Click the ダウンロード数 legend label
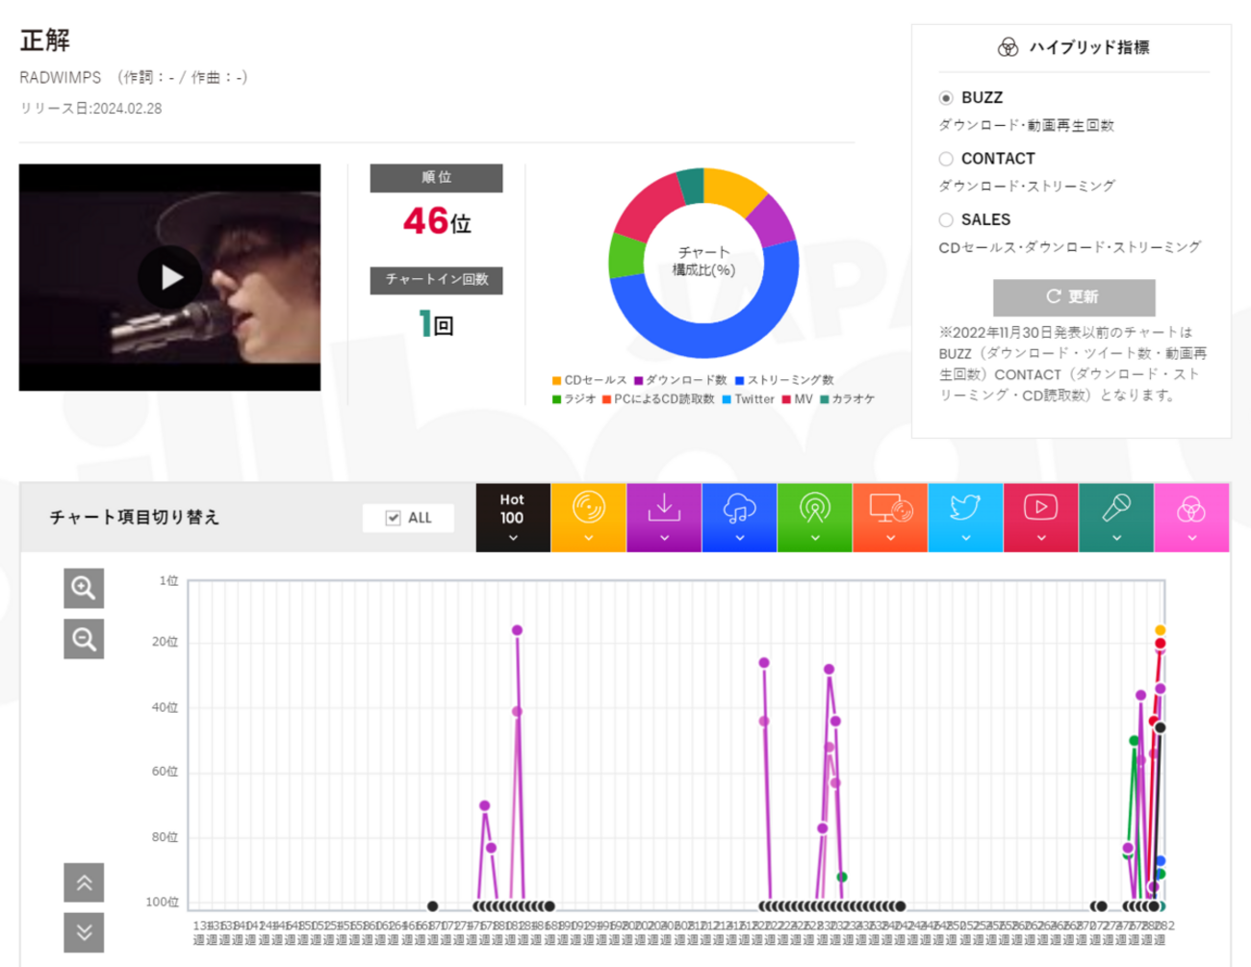 point(686,380)
